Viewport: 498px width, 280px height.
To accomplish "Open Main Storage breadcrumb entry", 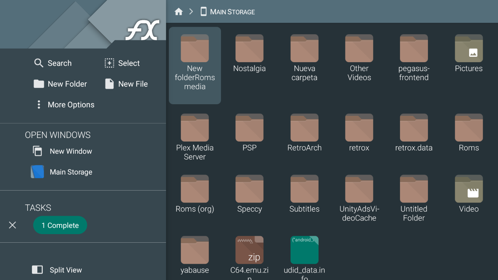I will pyautogui.click(x=228, y=12).
